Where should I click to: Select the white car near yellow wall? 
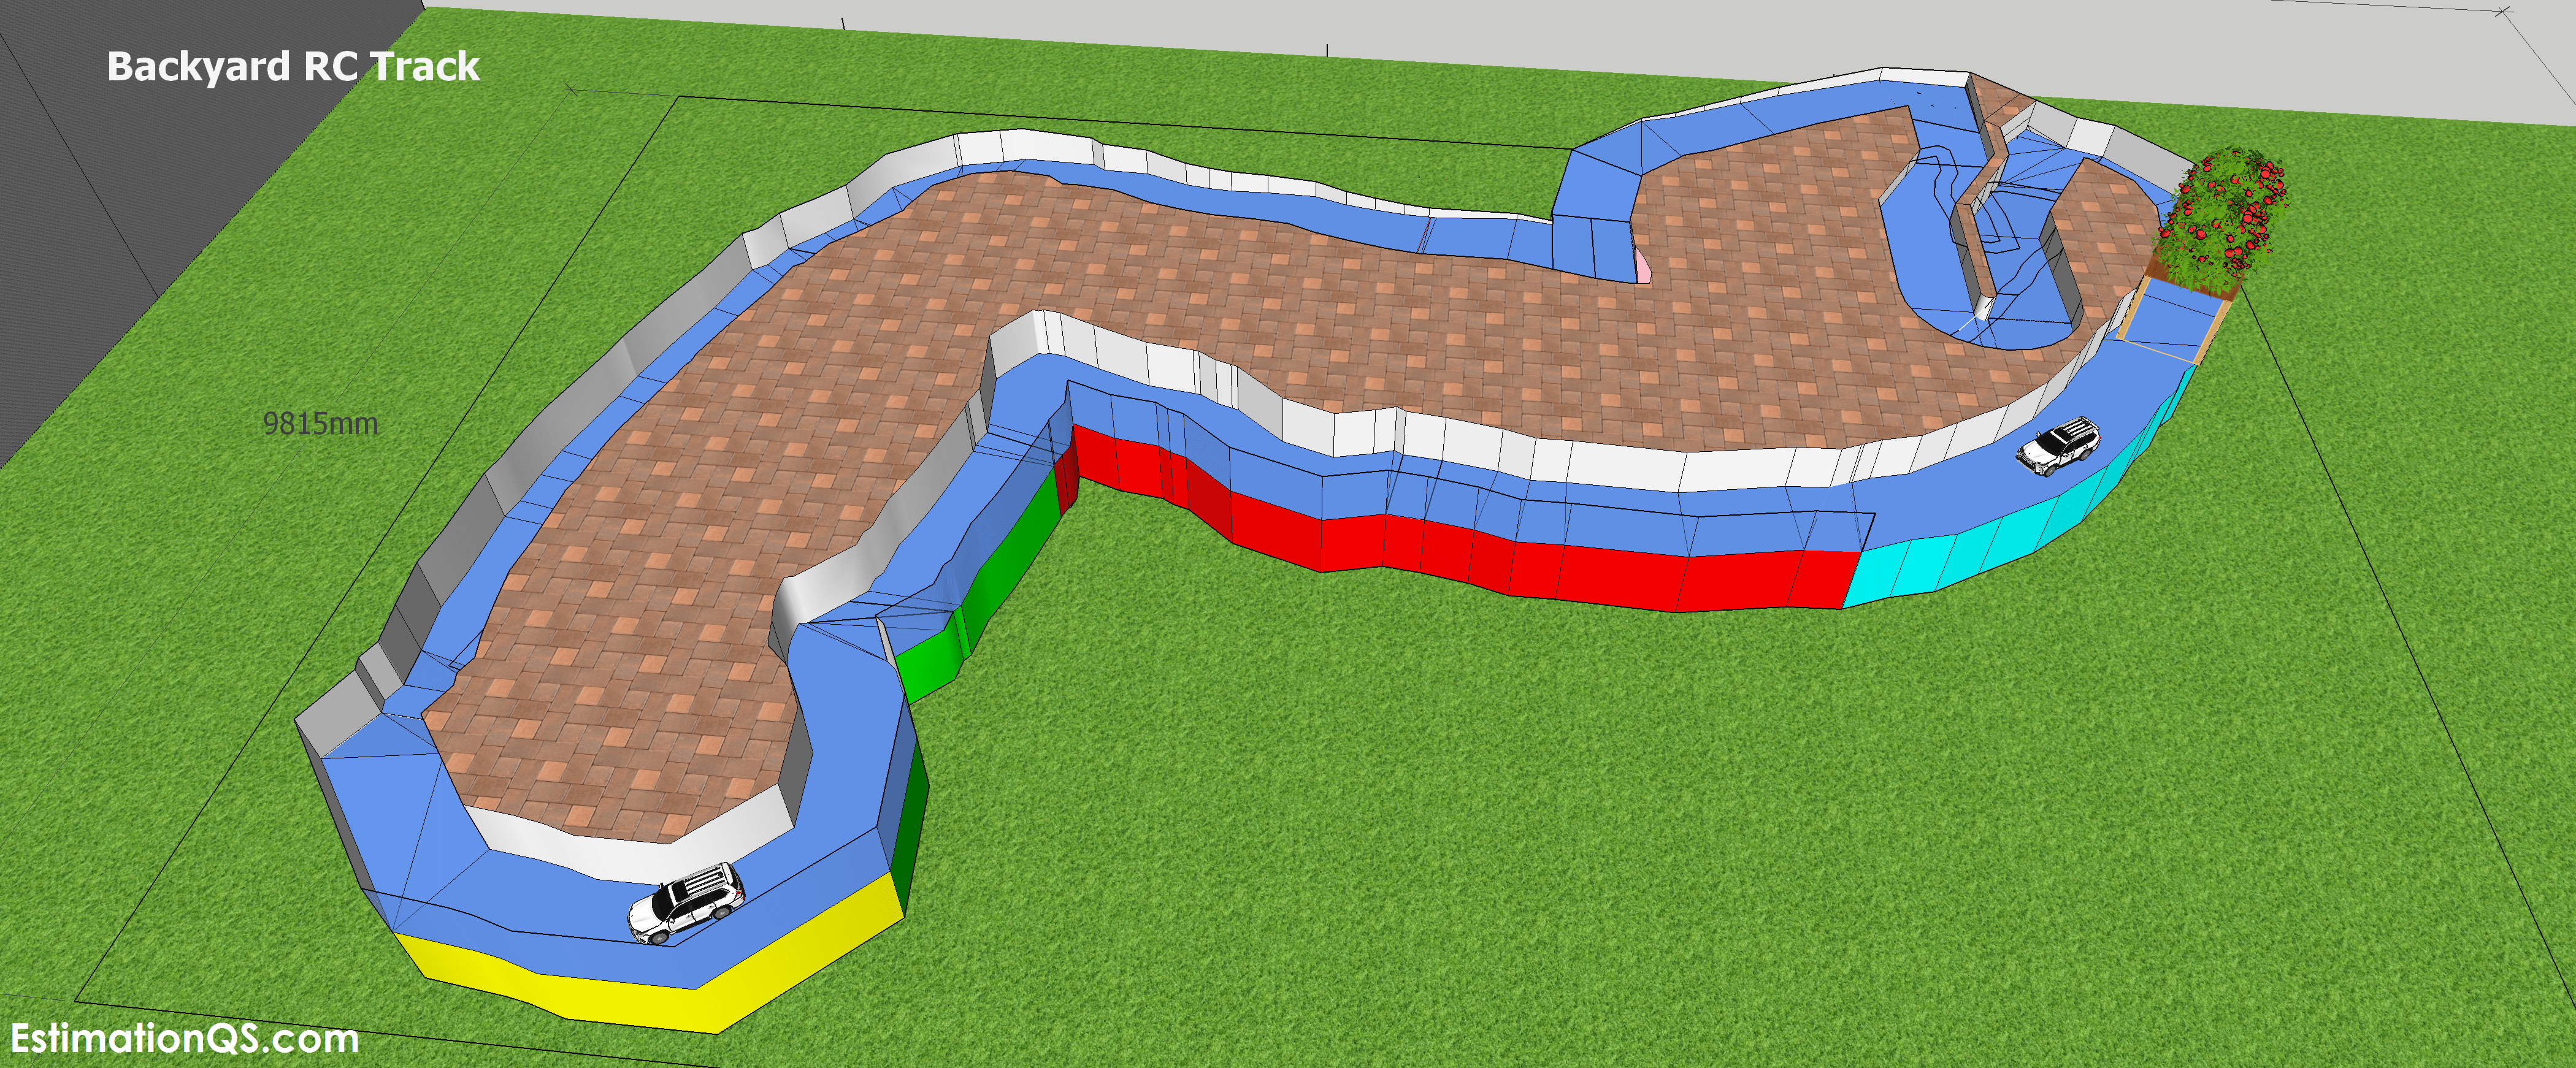click(x=686, y=903)
